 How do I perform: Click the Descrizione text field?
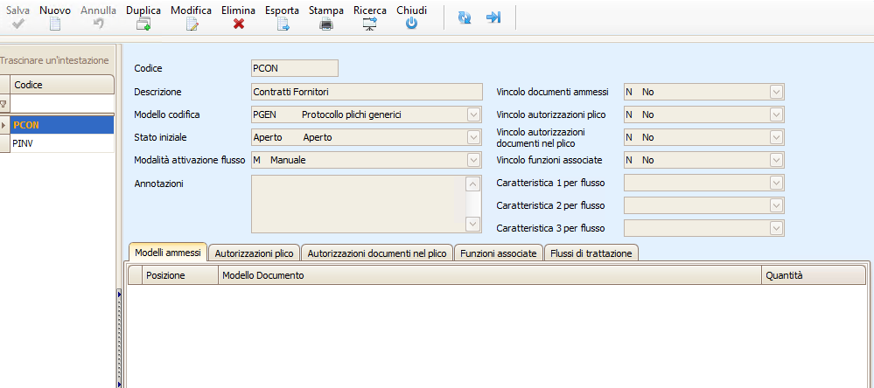click(x=366, y=91)
